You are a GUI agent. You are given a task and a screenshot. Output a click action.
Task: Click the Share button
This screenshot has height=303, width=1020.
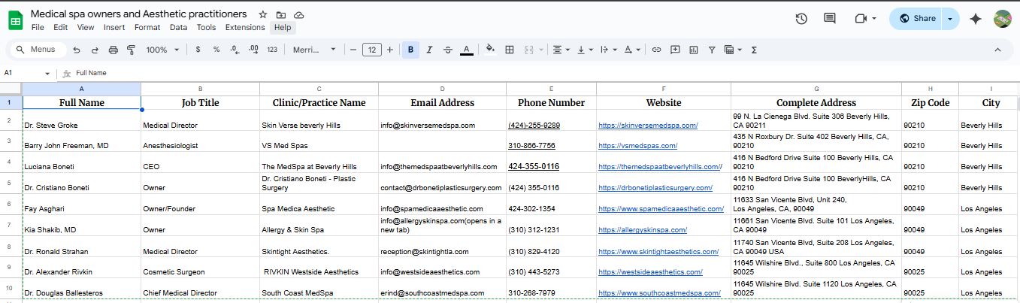tap(917, 19)
